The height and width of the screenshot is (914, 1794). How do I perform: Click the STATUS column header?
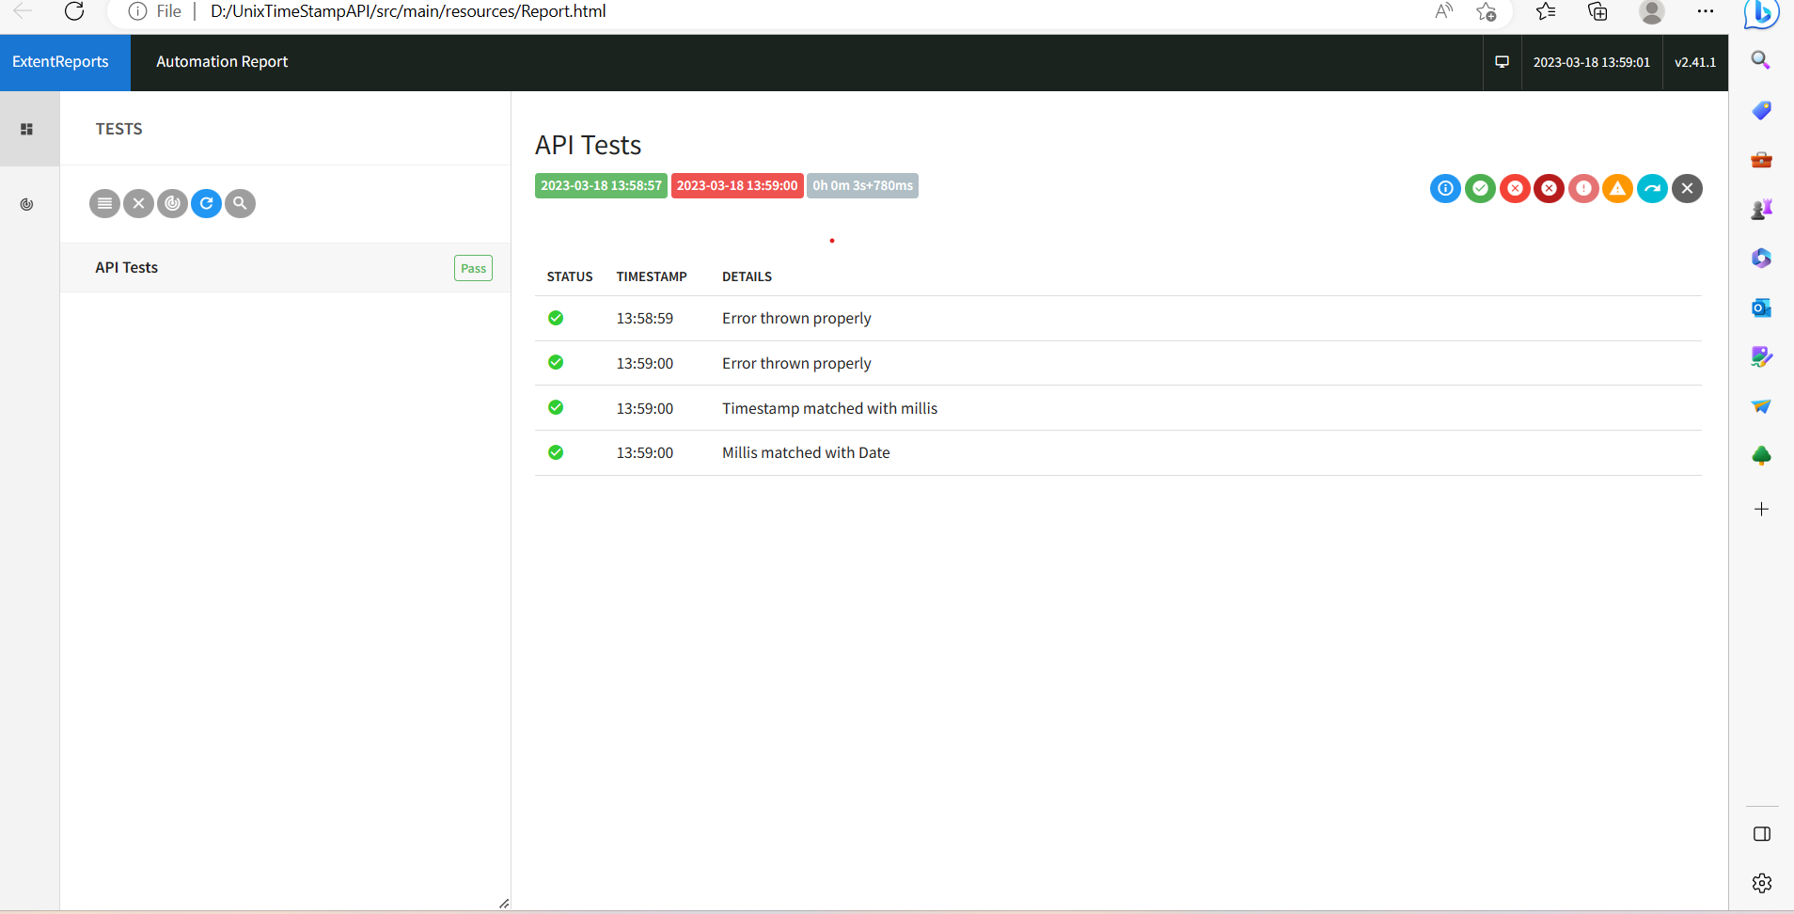click(x=570, y=276)
